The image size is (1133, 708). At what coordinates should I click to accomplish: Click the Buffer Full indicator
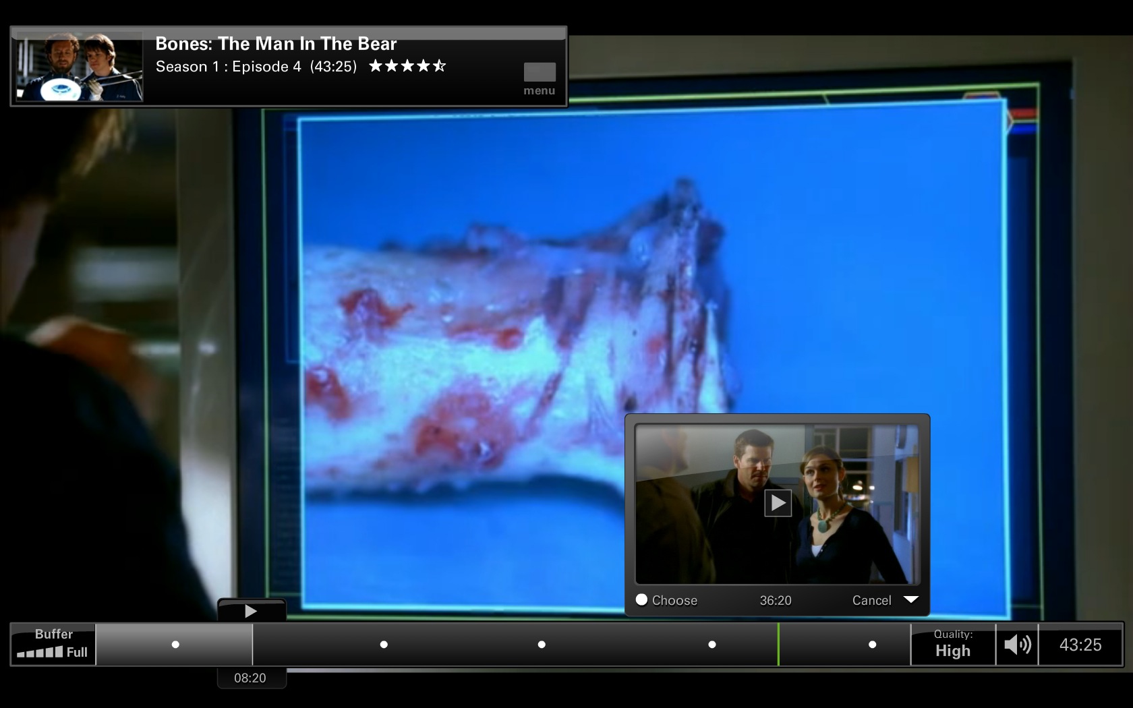(53, 645)
